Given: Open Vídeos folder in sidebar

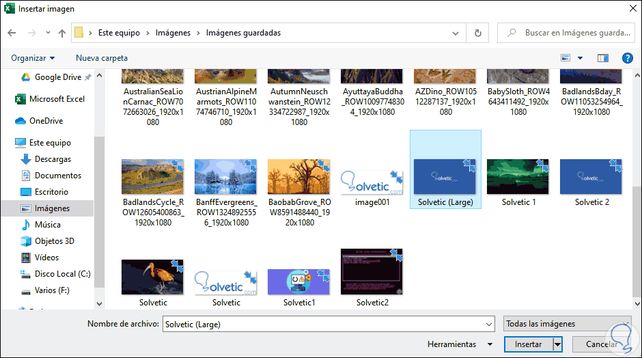Looking at the screenshot, I should click(x=40, y=258).
